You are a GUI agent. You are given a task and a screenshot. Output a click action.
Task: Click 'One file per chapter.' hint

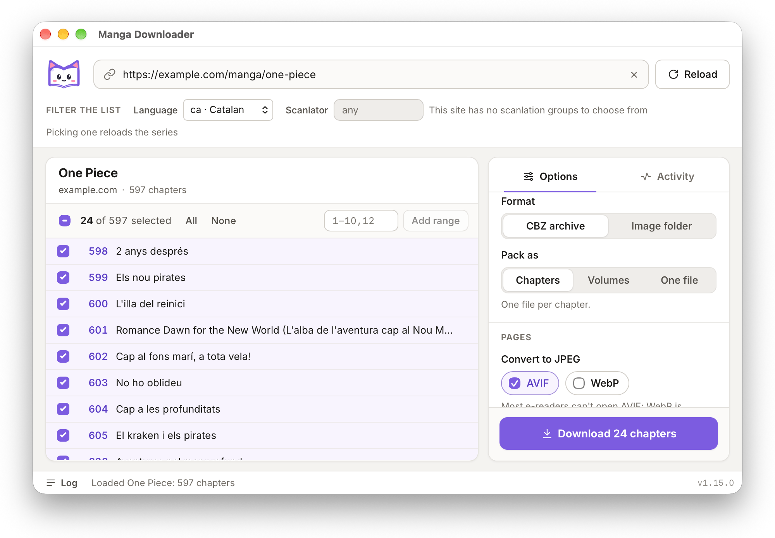546,305
